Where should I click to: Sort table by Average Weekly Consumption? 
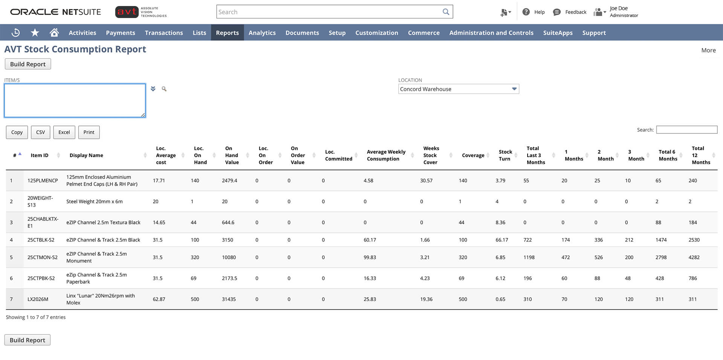[386, 155]
